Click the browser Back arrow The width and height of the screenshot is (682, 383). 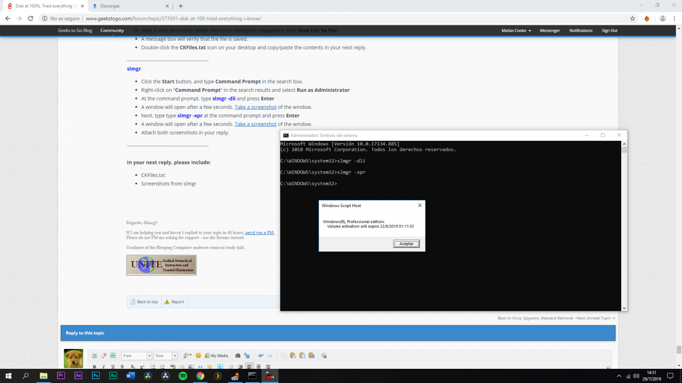pyautogui.click(x=8, y=18)
